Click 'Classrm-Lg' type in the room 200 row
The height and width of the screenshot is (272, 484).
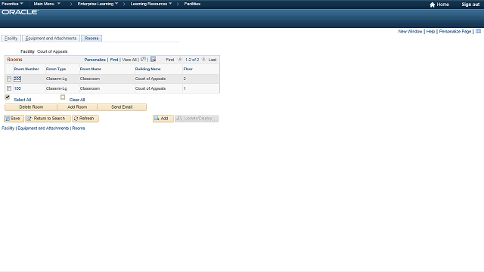[56, 79]
